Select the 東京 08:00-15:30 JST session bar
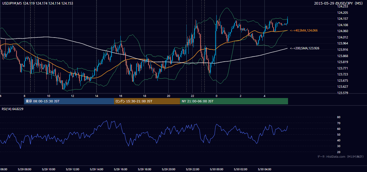367x172 pixels. (69, 101)
